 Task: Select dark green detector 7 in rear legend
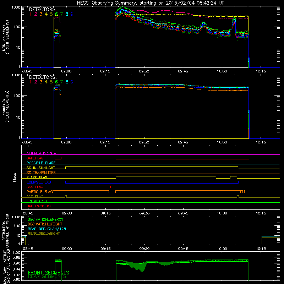coord(61,82)
